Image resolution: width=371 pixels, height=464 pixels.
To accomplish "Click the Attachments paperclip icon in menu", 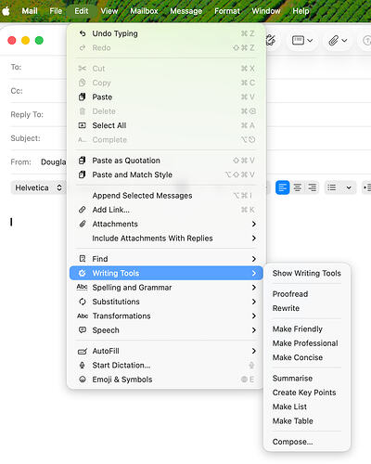I will point(83,224).
